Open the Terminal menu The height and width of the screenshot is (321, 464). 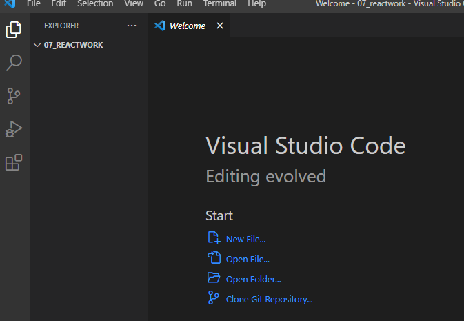[220, 3]
